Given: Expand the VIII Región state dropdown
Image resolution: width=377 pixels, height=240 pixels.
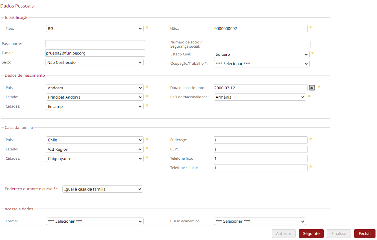Looking at the screenshot, I should tap(94, 149).
